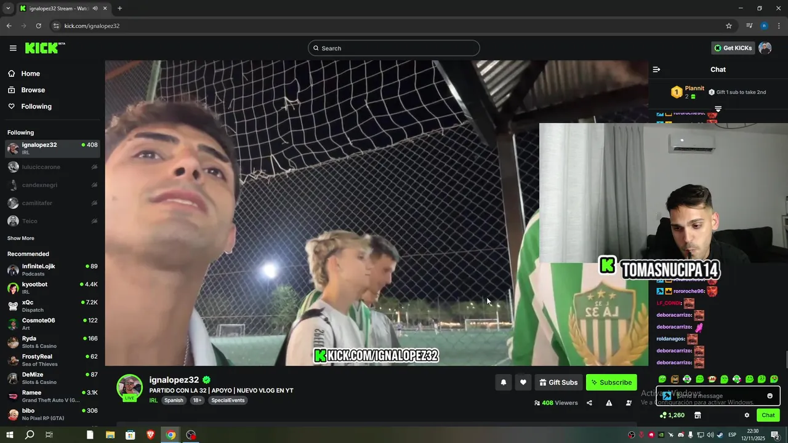Viewport: 788px width, 443px height.
Task: Open Windows notification center
Action: coord(774,435)
